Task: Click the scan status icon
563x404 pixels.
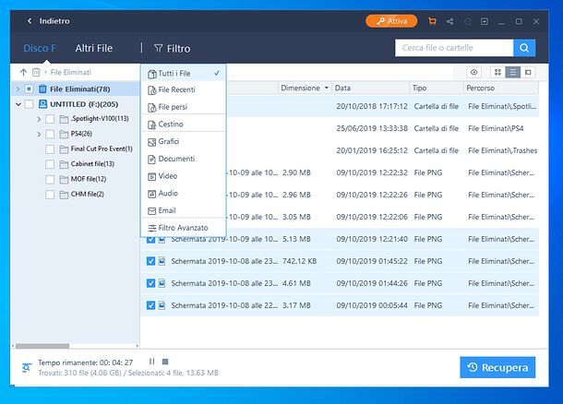Action: pyautogui.click(x=26, y=368)
